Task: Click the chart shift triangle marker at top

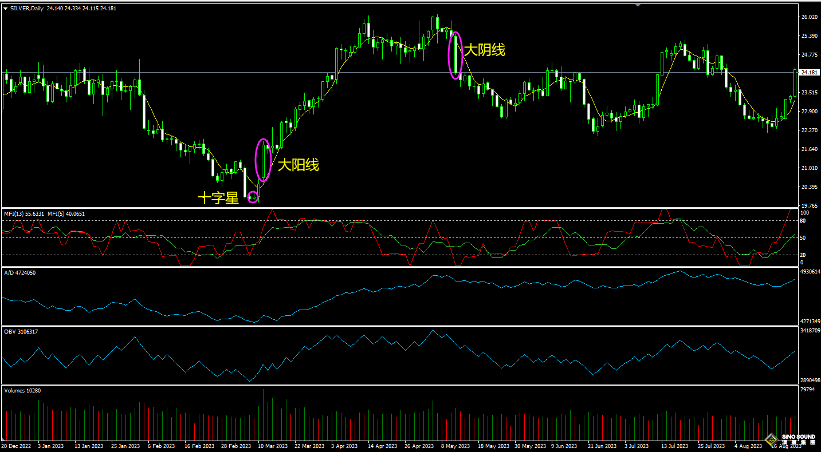Action: click(638, 5)
